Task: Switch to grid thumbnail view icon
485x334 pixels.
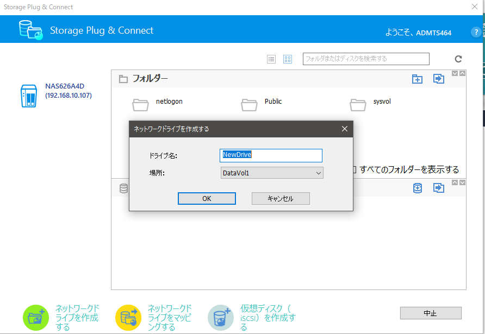Action: (288, 59)
